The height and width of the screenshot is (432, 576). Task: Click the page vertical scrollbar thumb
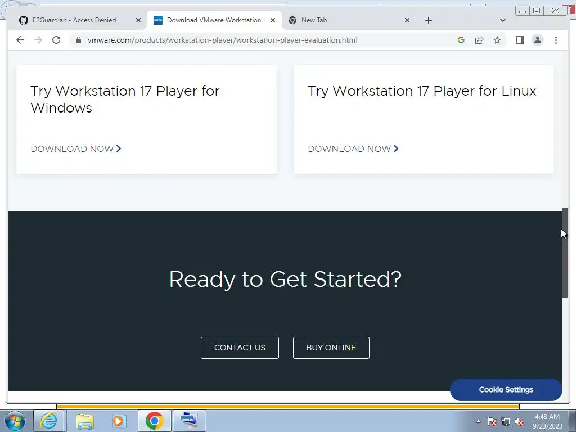pyautogui.click(x=565, y=253)
